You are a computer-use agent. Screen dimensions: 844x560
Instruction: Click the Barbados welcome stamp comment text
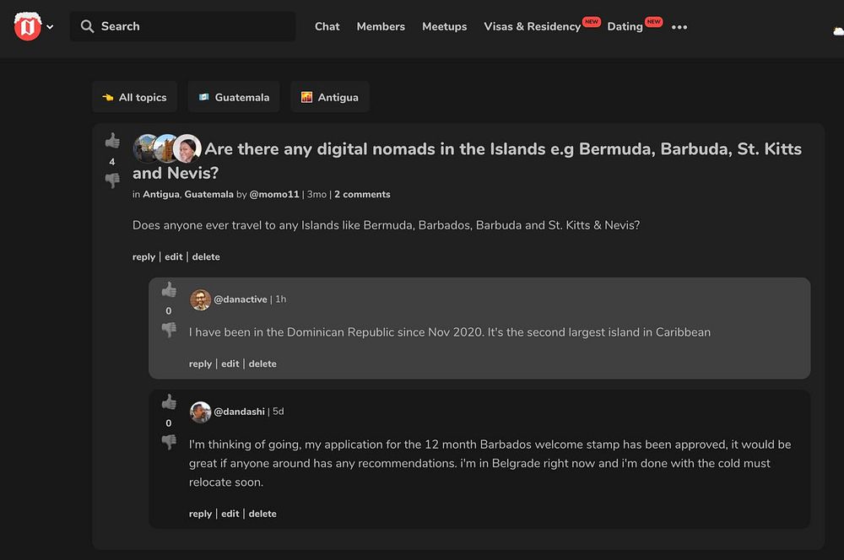click(490, 463)
